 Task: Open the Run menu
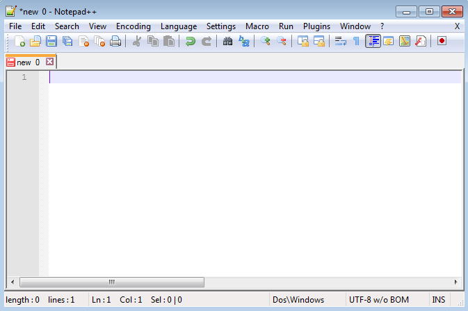point(286,26)
